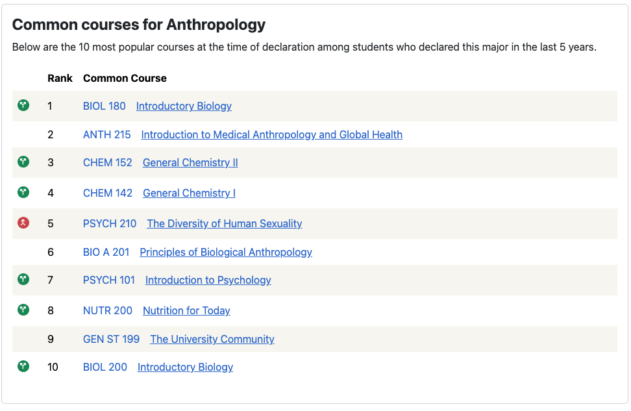Viewport: 631px width, 411px height.
Task: Click the green badge beside NUTR 200
Action: pos(23,310)
